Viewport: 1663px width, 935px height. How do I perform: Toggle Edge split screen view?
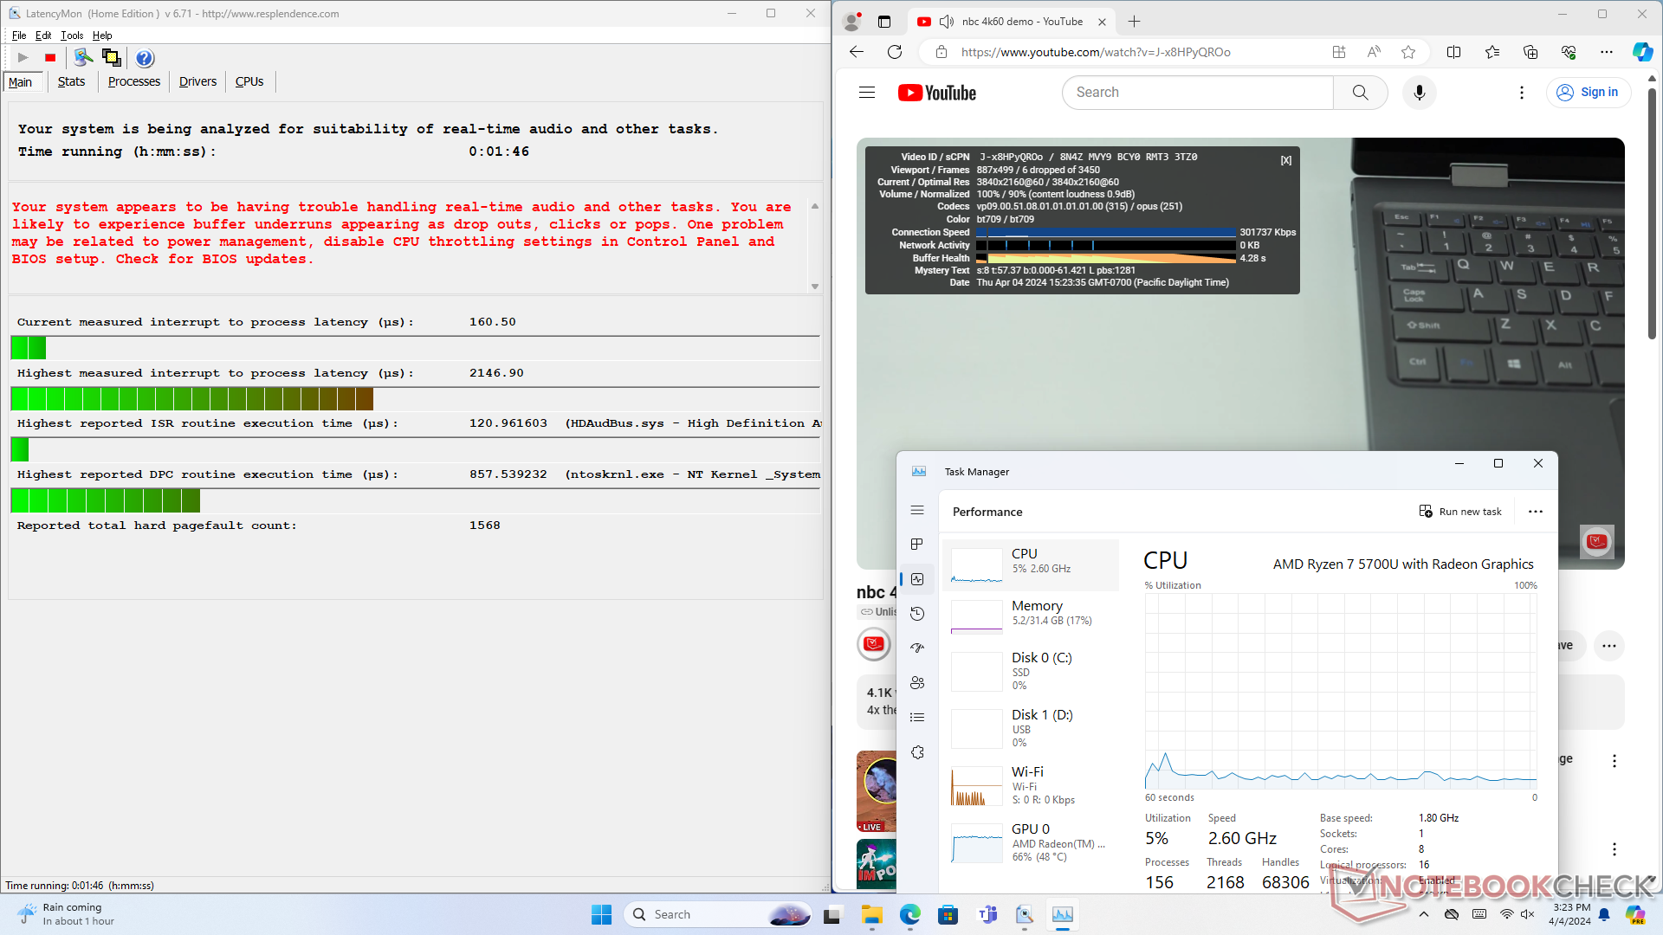tap(1453, 52)
